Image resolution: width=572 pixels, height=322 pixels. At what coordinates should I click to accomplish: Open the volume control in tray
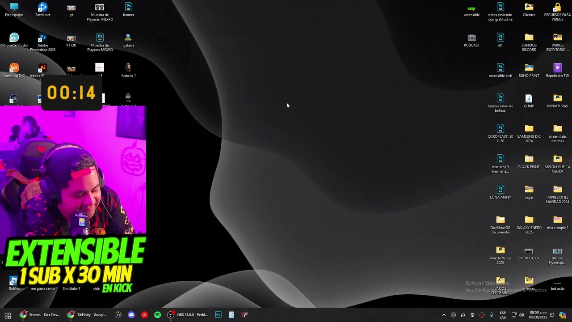(x=521, y=315)
